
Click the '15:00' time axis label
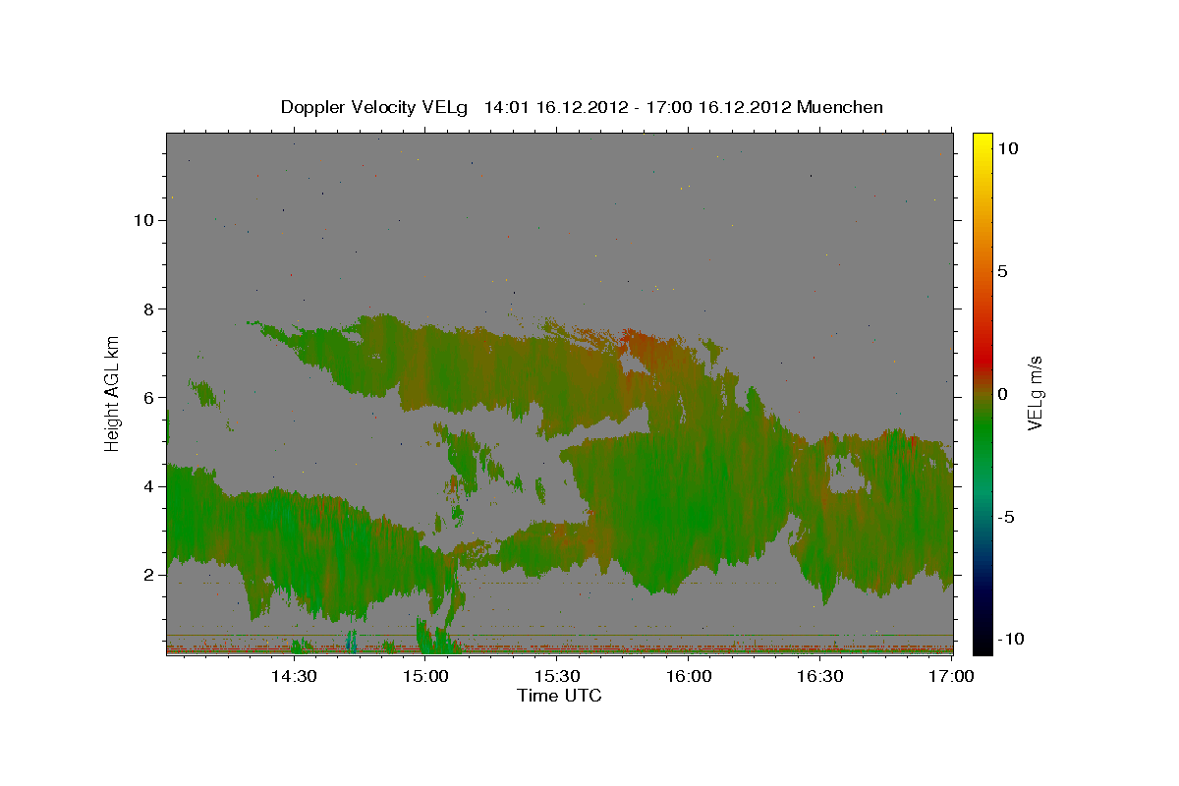pos(425,676)
